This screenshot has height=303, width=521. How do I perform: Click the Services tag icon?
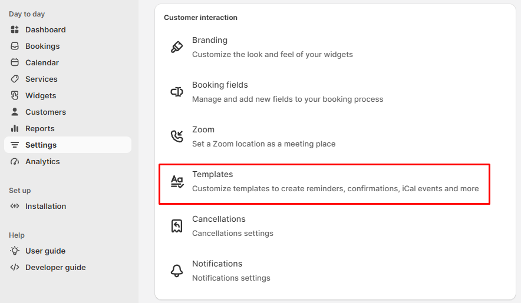point(15,79)
